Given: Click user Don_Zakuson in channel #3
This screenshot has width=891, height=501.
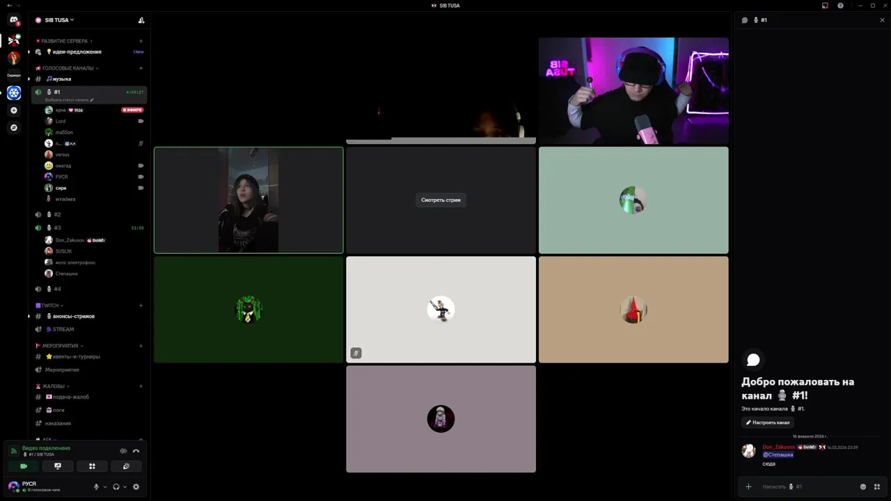Looking at the screenshot, I should (94, 240).
